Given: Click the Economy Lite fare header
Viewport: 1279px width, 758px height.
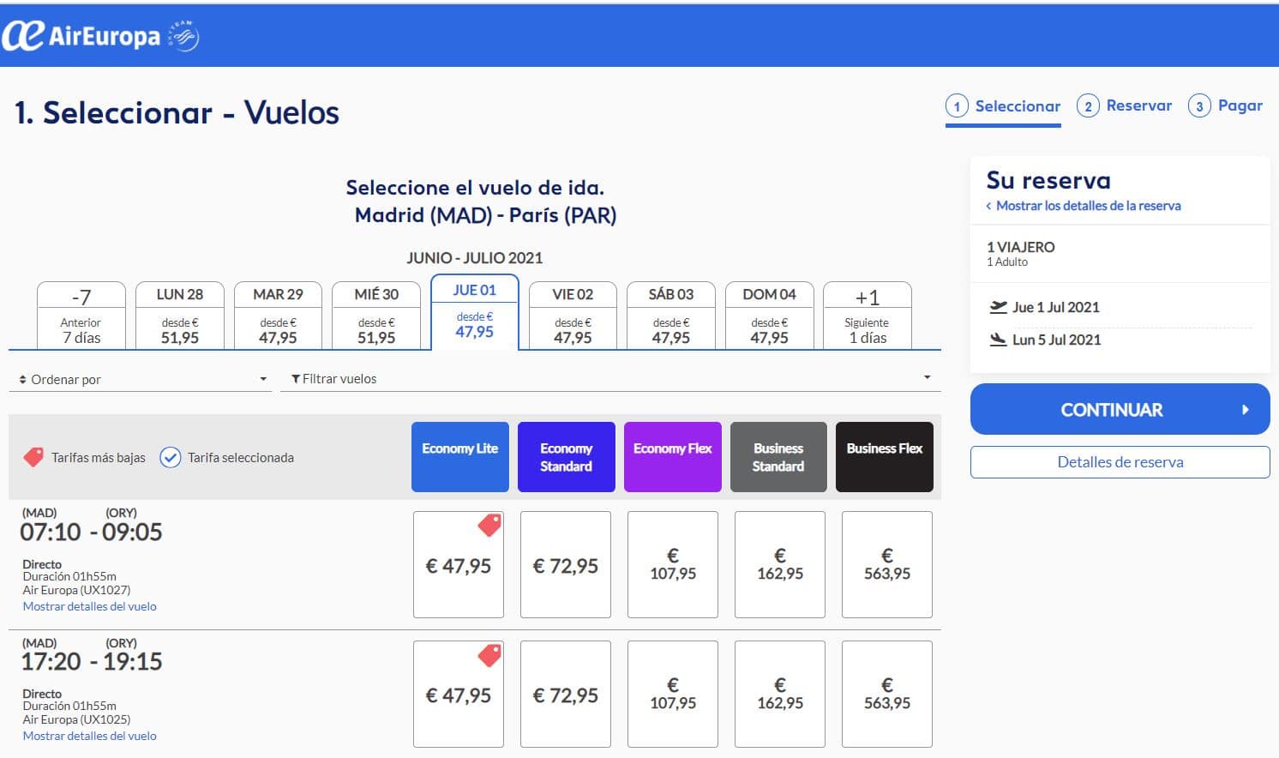Looking at the screenshot, I should [460, 457].
